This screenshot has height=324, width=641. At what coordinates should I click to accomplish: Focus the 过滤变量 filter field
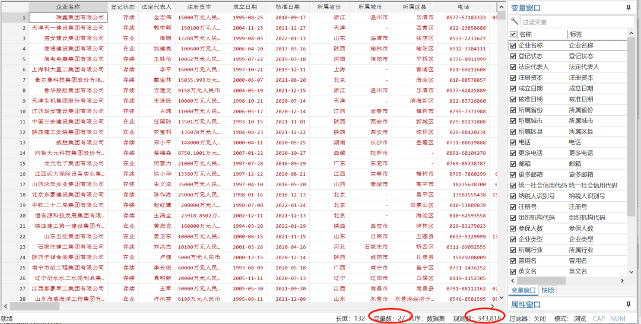pyautogui.click(x=577, y=21)
